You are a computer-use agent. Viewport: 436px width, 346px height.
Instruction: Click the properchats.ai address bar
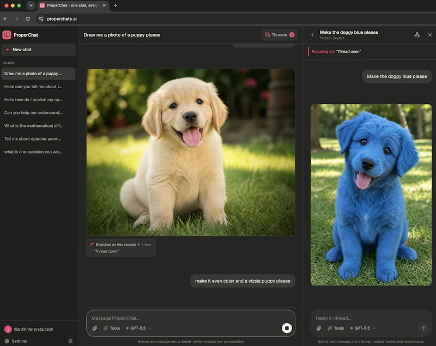coord(237,19)
